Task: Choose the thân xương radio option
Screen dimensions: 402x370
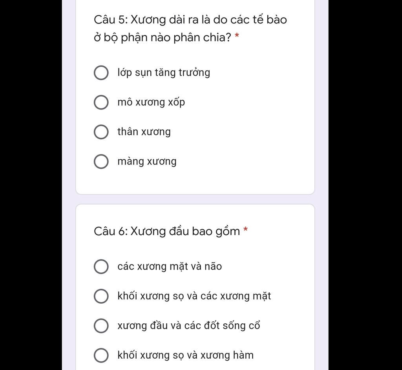Action: [x=101, y=132]
